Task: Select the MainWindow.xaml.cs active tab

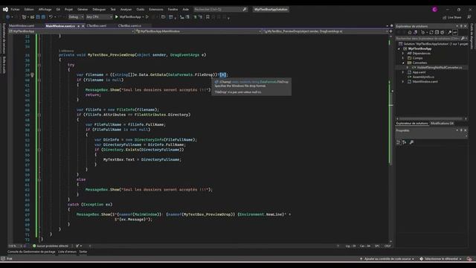Action: [x=60, y=26]
